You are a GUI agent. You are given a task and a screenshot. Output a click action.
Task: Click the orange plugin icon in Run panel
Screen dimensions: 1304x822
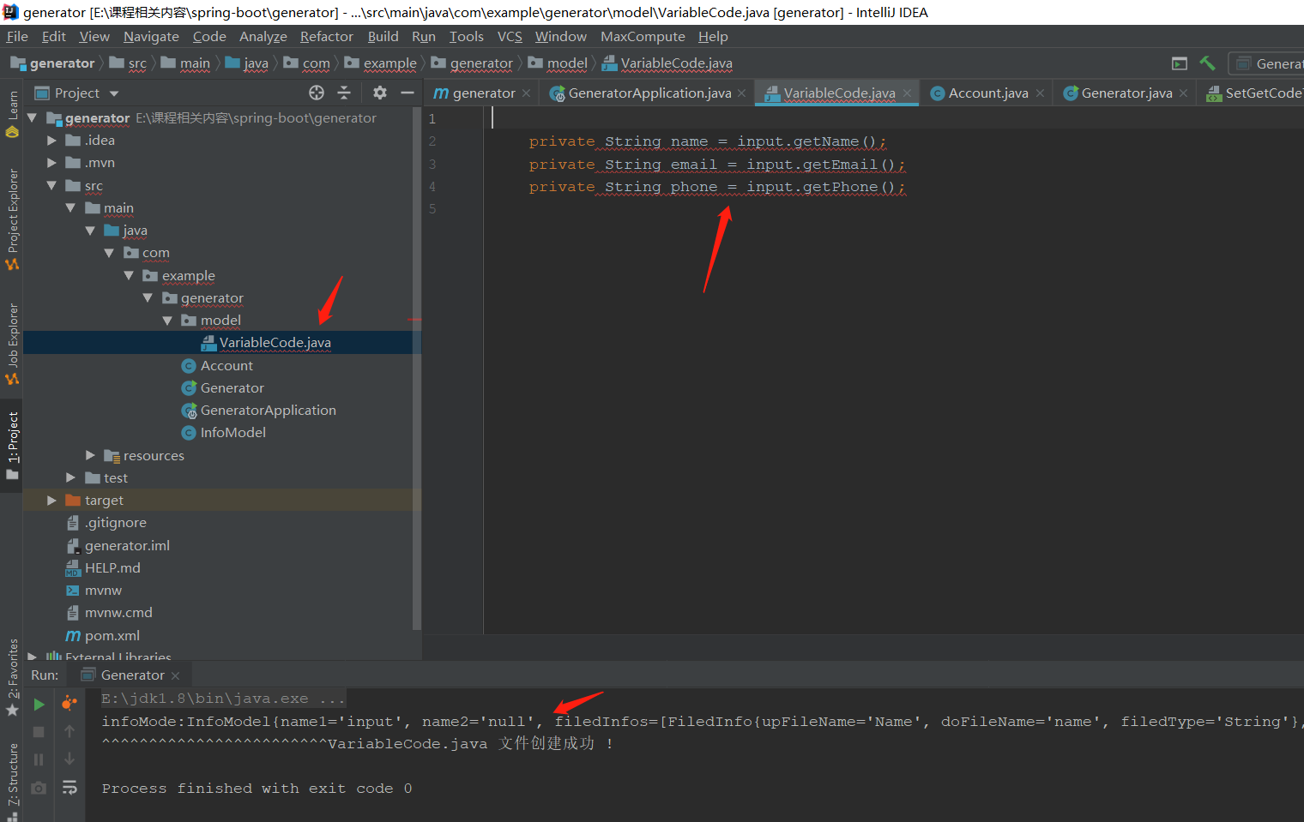(69, 705)
